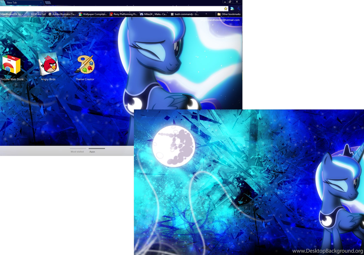The image size is (364, 255).
Task: Open the MilesProwert024 bookmark
Action: coord(12,14)
